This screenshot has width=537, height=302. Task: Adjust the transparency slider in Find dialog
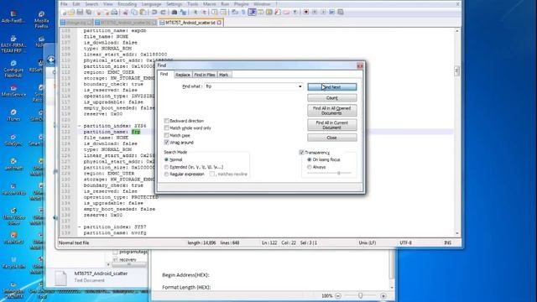pos(338,174)
